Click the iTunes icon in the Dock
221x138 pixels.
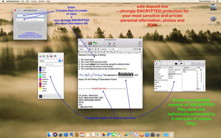coord(136,135)
